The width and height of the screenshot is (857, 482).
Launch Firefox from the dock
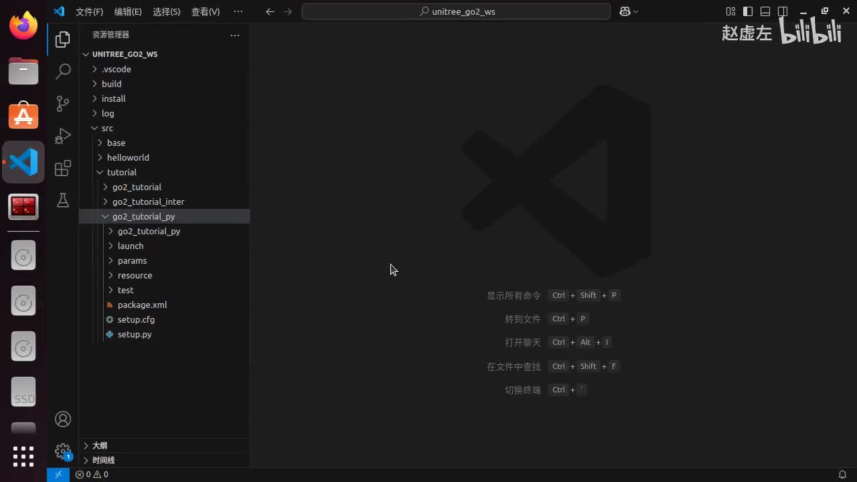pyautogui.click(x=23, y=25)
